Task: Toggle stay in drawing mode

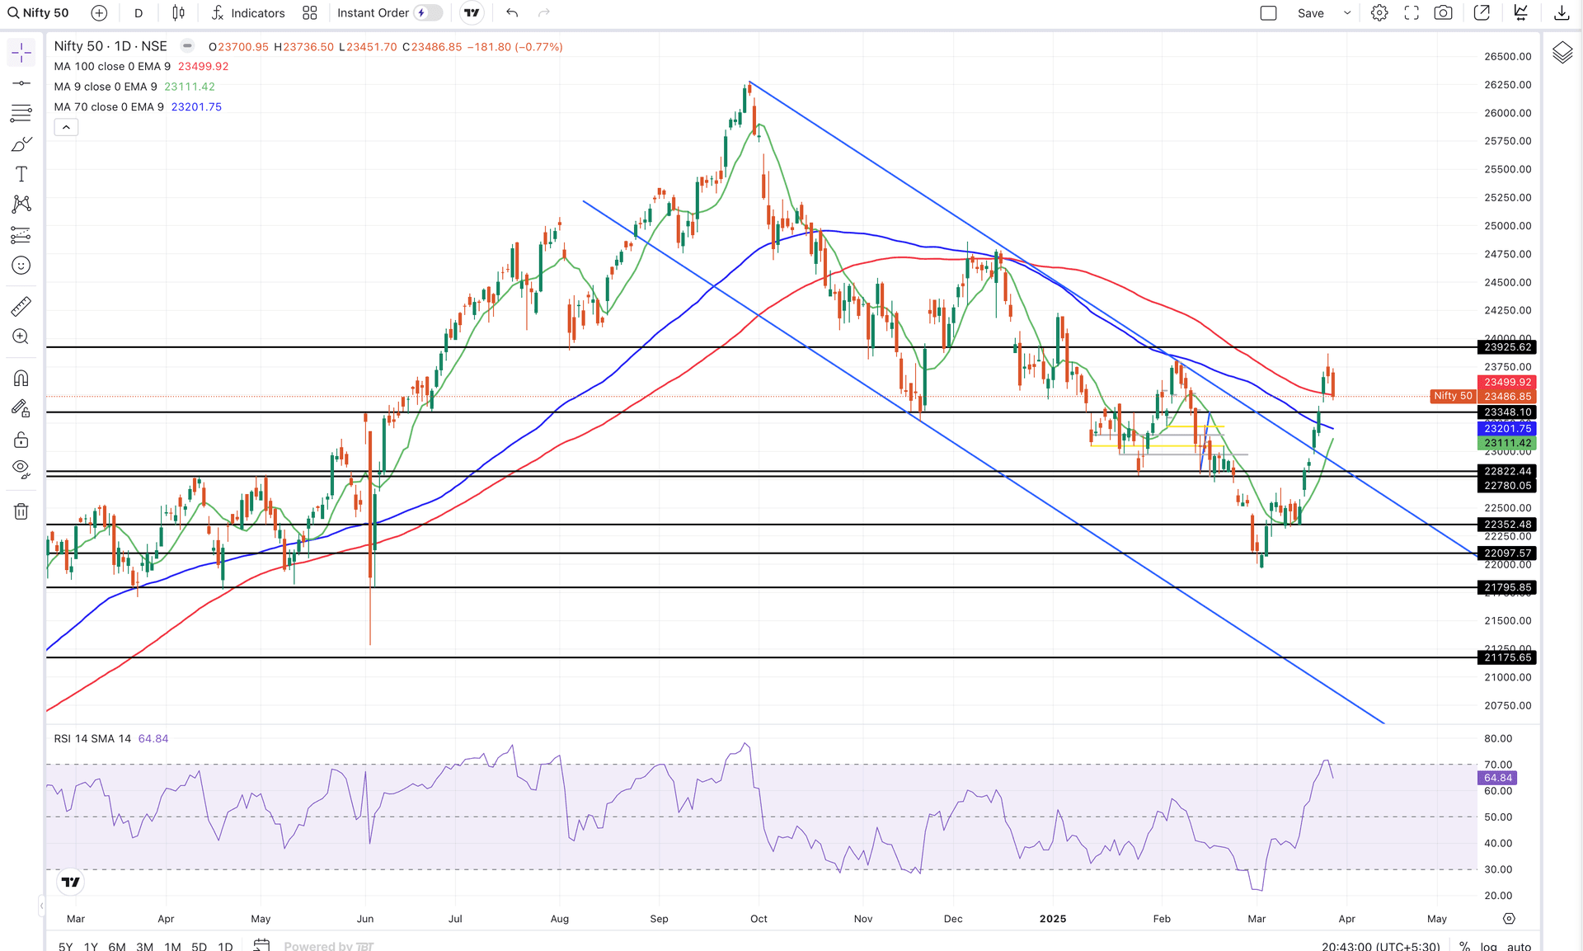Action: click(21, 409)
